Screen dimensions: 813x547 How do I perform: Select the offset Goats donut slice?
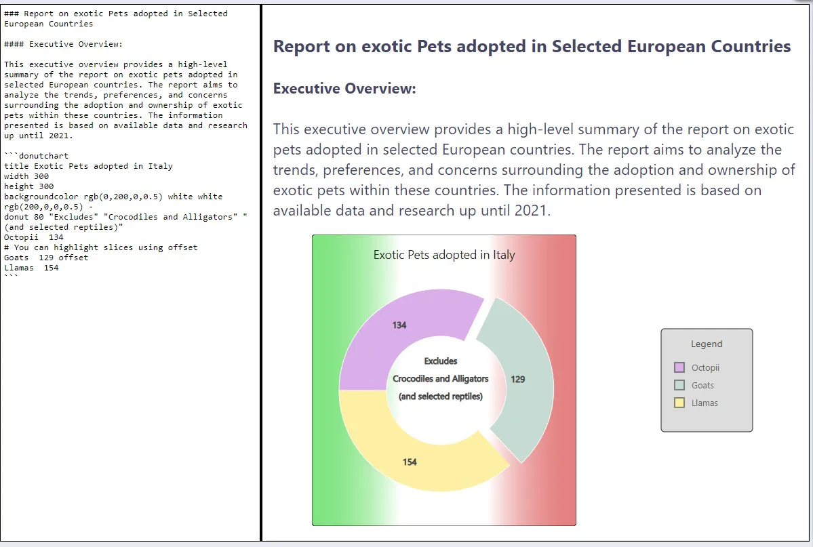(529, 381)
